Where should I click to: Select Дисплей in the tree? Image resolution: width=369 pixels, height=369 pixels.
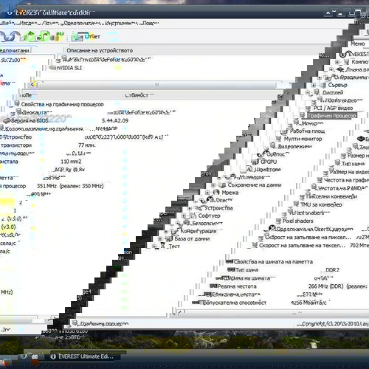point(333,93)
